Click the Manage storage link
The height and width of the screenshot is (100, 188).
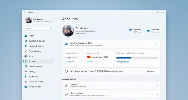123,62
